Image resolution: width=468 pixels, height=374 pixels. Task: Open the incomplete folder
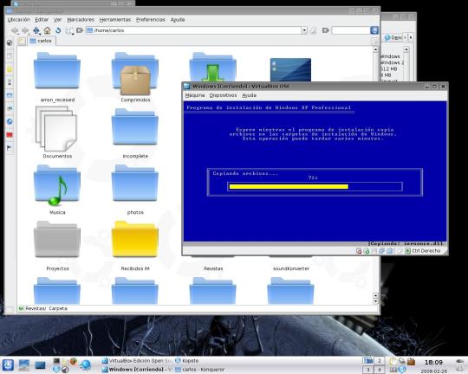135,126
